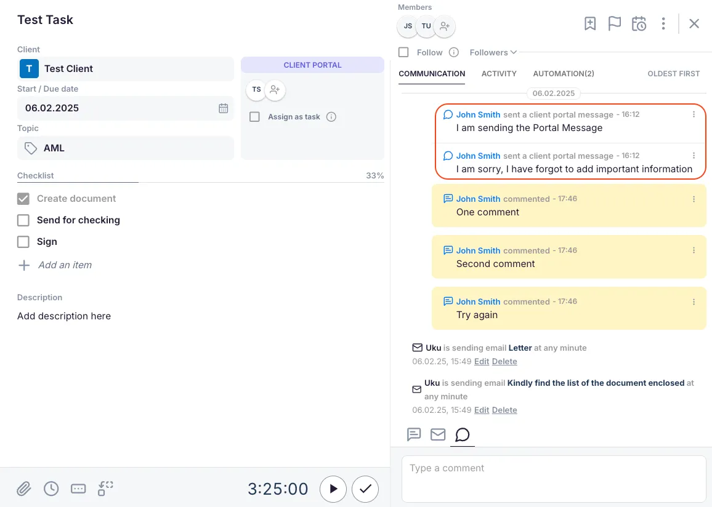Click add member icon next to TU
712x507 pixels.
tap(445, 26)
